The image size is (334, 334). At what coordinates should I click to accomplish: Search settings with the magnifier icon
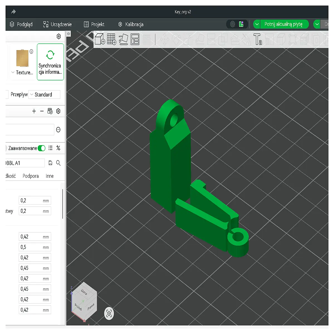point(58,163)
